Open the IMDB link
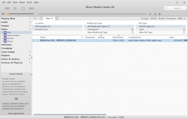Image resolution: width=188 pixels, height=119 pixels. click(154, 18)
